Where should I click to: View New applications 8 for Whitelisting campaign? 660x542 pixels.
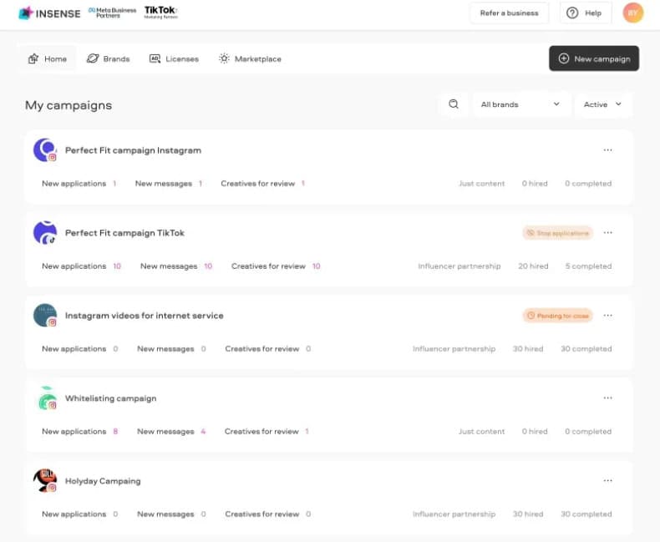tap(80, 432)
